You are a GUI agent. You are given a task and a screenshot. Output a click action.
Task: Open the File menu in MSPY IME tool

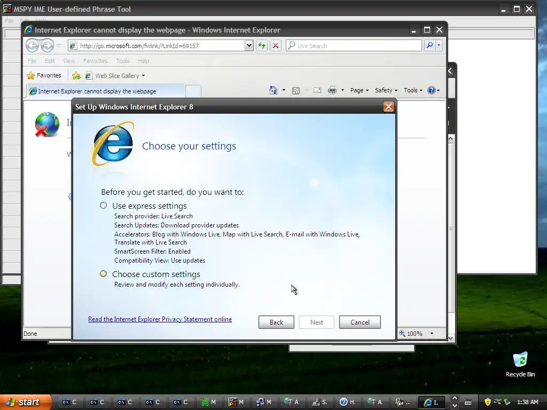click(x=9, y=21)
